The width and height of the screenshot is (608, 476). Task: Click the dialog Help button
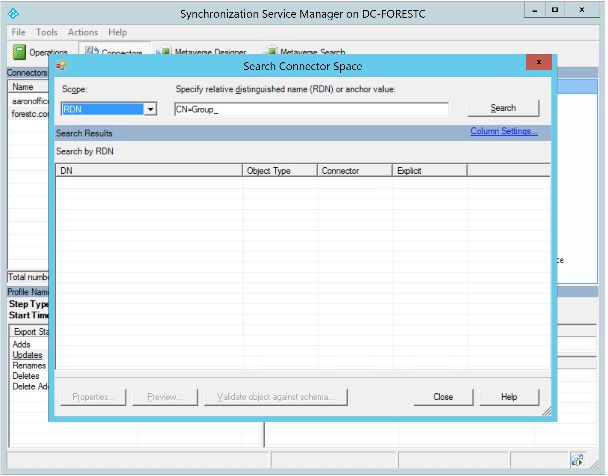(509, 397)
